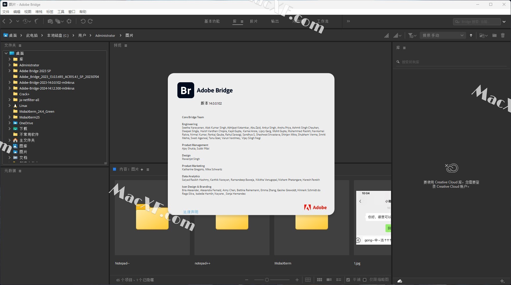Add a new Content panel tab
Viewport: 511px width, 285px height.
tap(142, 169)
